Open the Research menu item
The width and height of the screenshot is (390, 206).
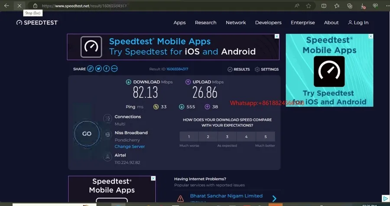pos(206,23)
